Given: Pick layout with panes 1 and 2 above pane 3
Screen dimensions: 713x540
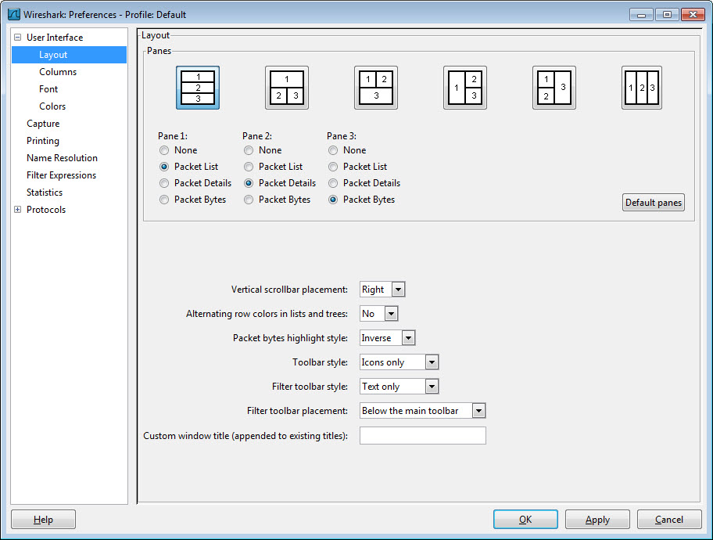Looking at the screenshot, I should [376, 88].
